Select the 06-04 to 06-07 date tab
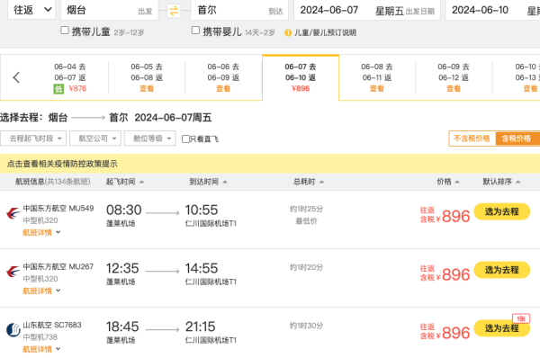Screen dimensions: 540x358 pos(70,77)
